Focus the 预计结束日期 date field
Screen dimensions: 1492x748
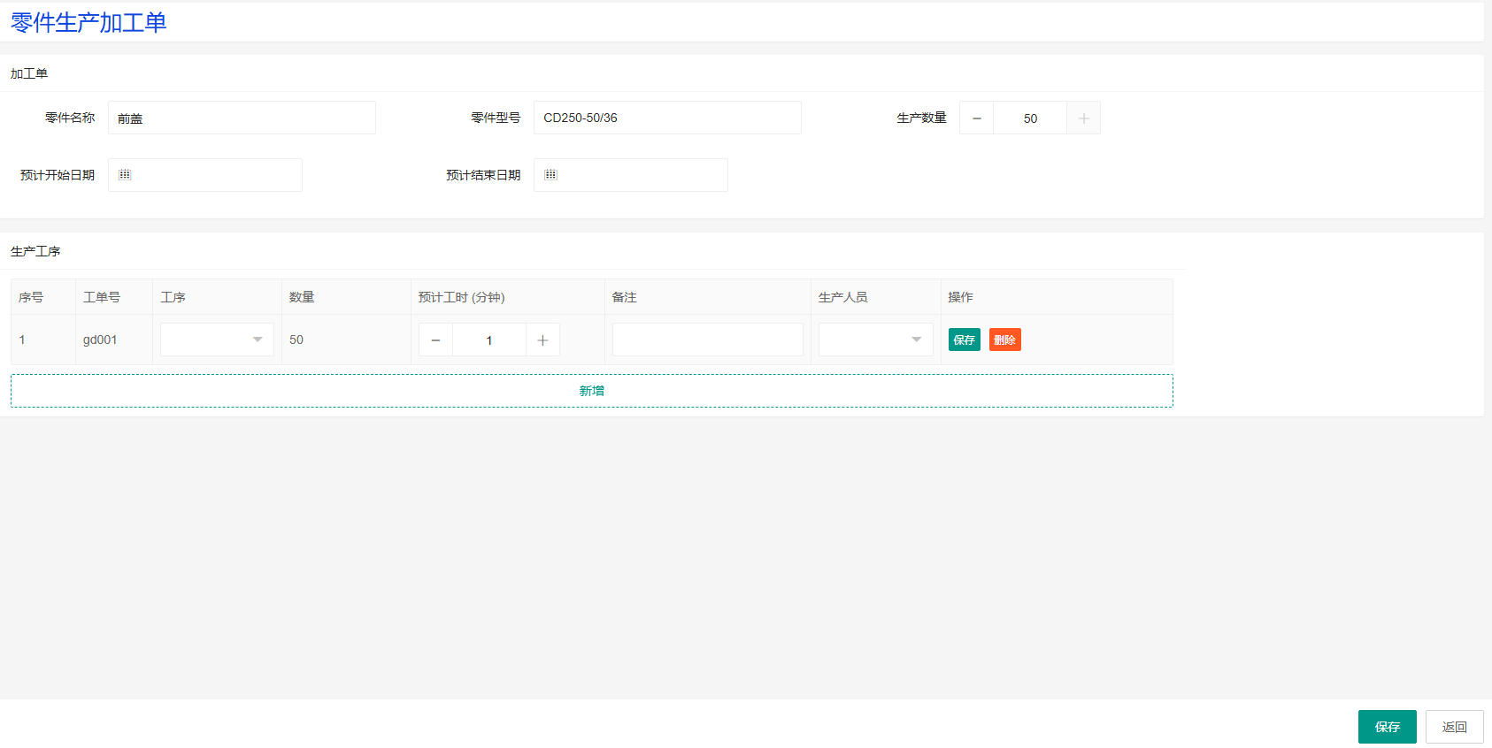[631, 175]
